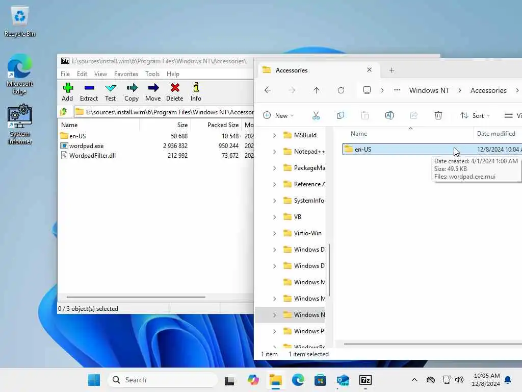Viewport: 522px width, 392px height.
Task: Open Microsoft Store from taskbar
Action: (320, 380)
